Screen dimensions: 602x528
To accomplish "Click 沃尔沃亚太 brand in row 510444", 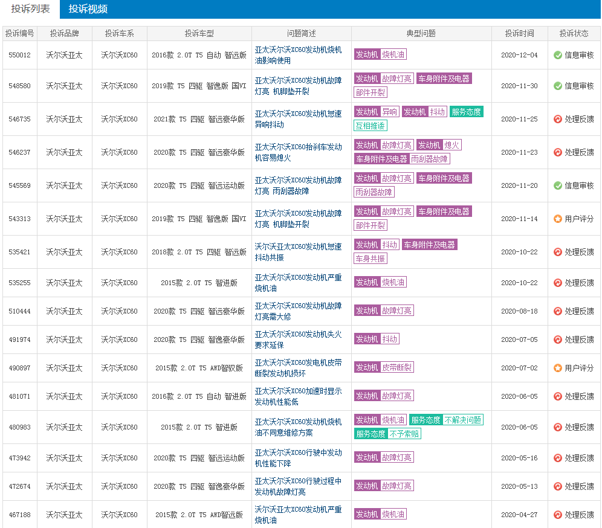I will coord(64,311).
